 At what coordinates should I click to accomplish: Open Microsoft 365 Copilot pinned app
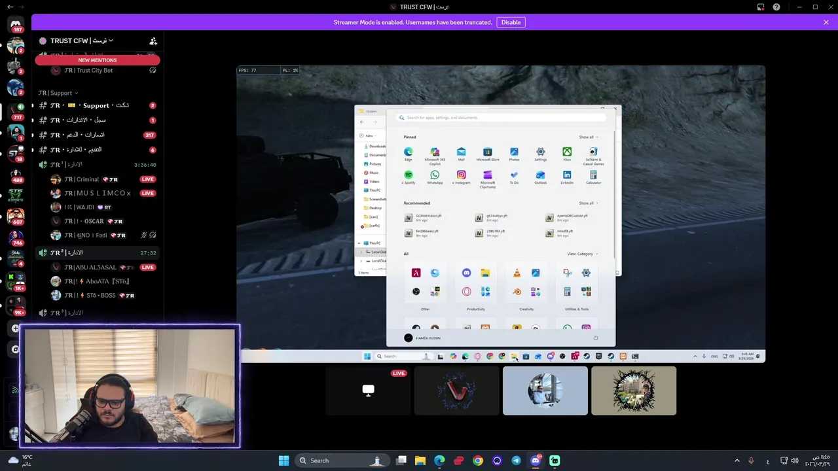coord(435,156)
